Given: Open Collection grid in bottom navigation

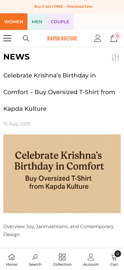Looking at the screenshot, I should pyautogui.click(x=62, y=260).
